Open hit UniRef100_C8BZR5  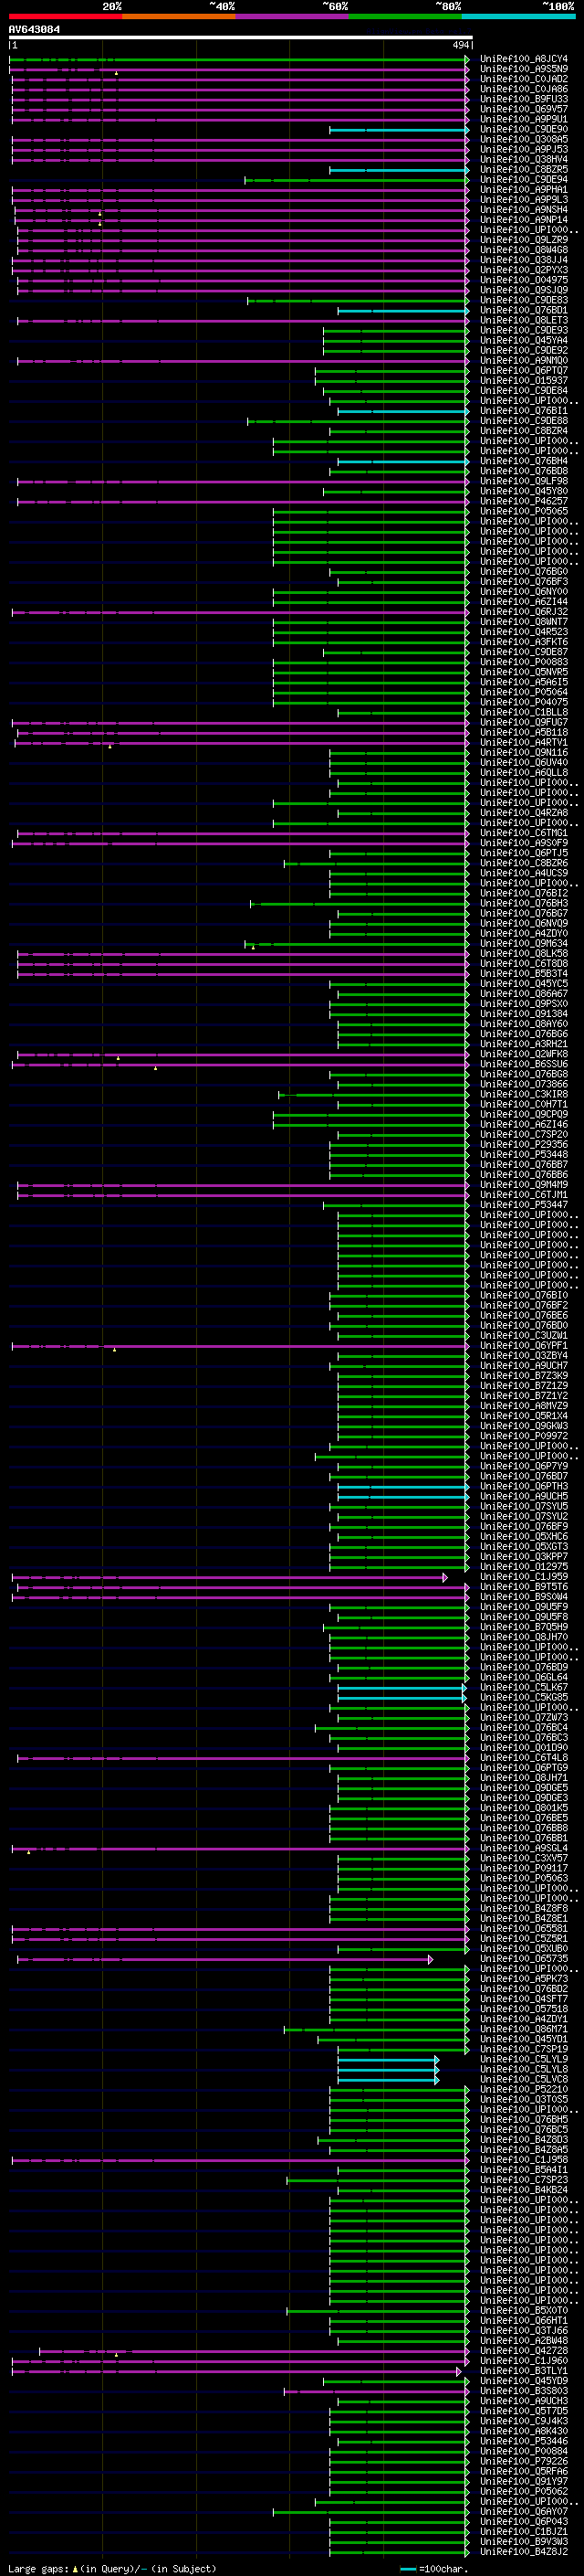(x=524, y=170)
